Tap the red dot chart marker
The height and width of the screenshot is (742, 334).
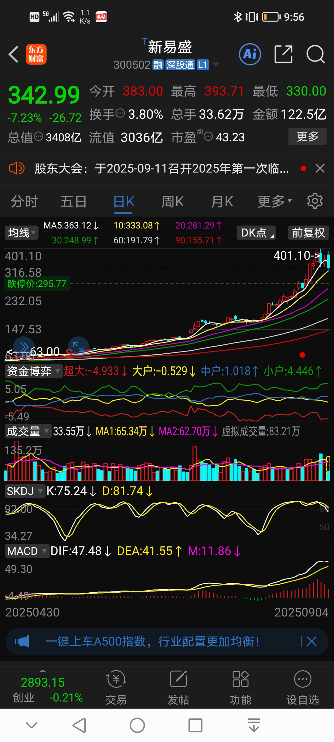302,355
